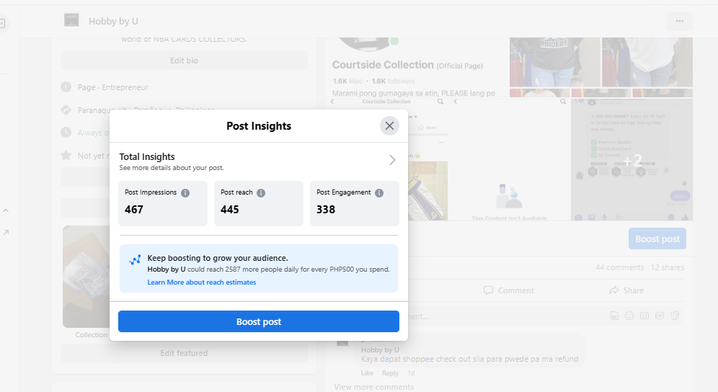The height and width of the screenshot is (392, 718).
Task: Close the Post Insights dialog
Action: pyautogui.click(x=389, y=126)
